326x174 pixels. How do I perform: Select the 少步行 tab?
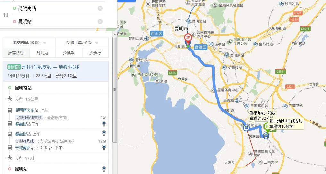(95, 53)
